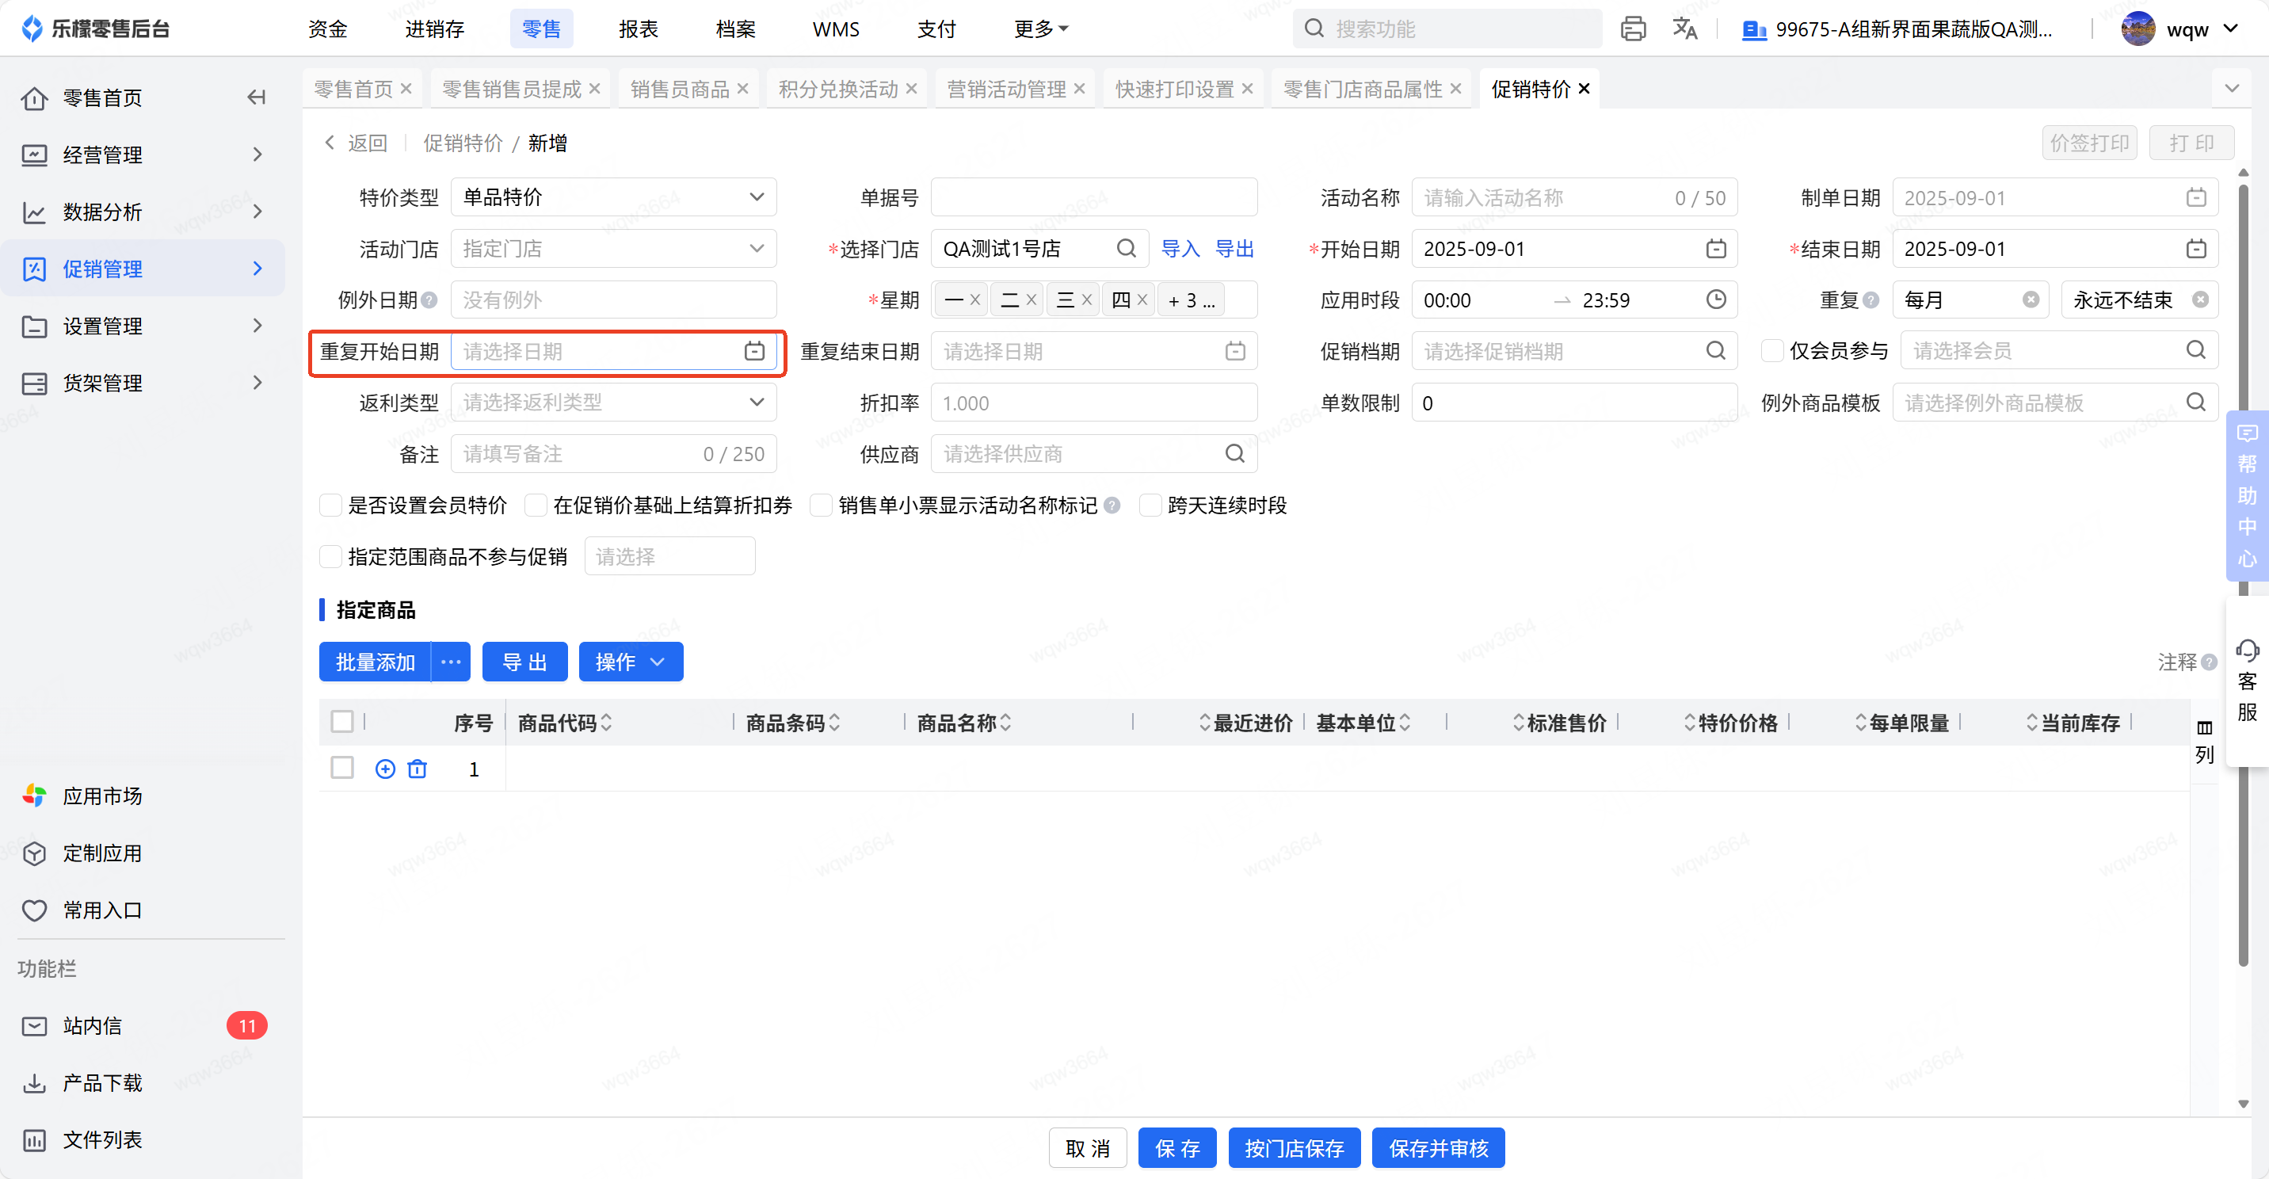Viewport: 2269px width, 1179px height.
Task: Toggle select-all checkbox in table header
Action: [x=341, y=723]
